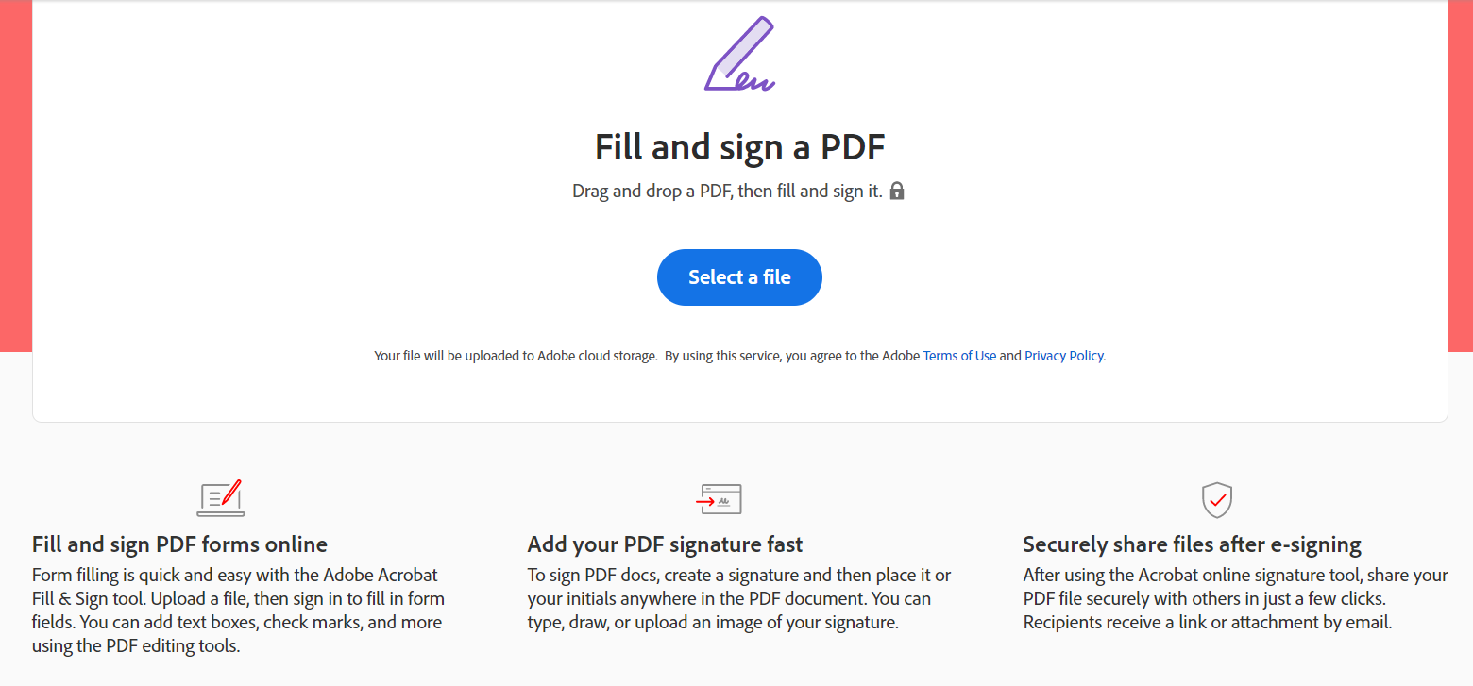Click the lock icon after the drag-and-drop text
Image resolution: width=1473 pixels, height=686 pixels.
(896, 190)
